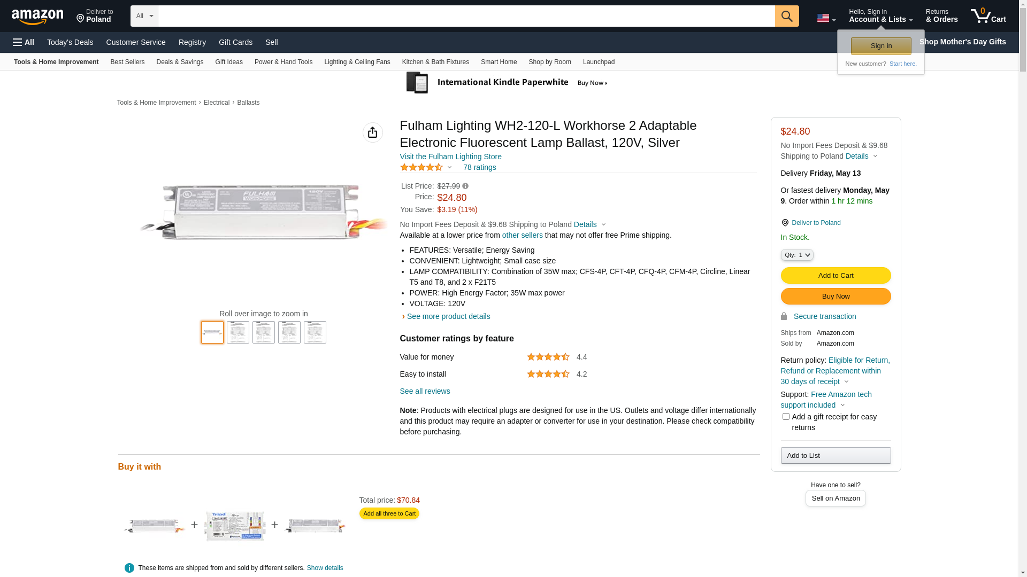Viewport: 1027px width, 577px height.
Task: Click into the Amazon search field
Action: click(465, 16)
